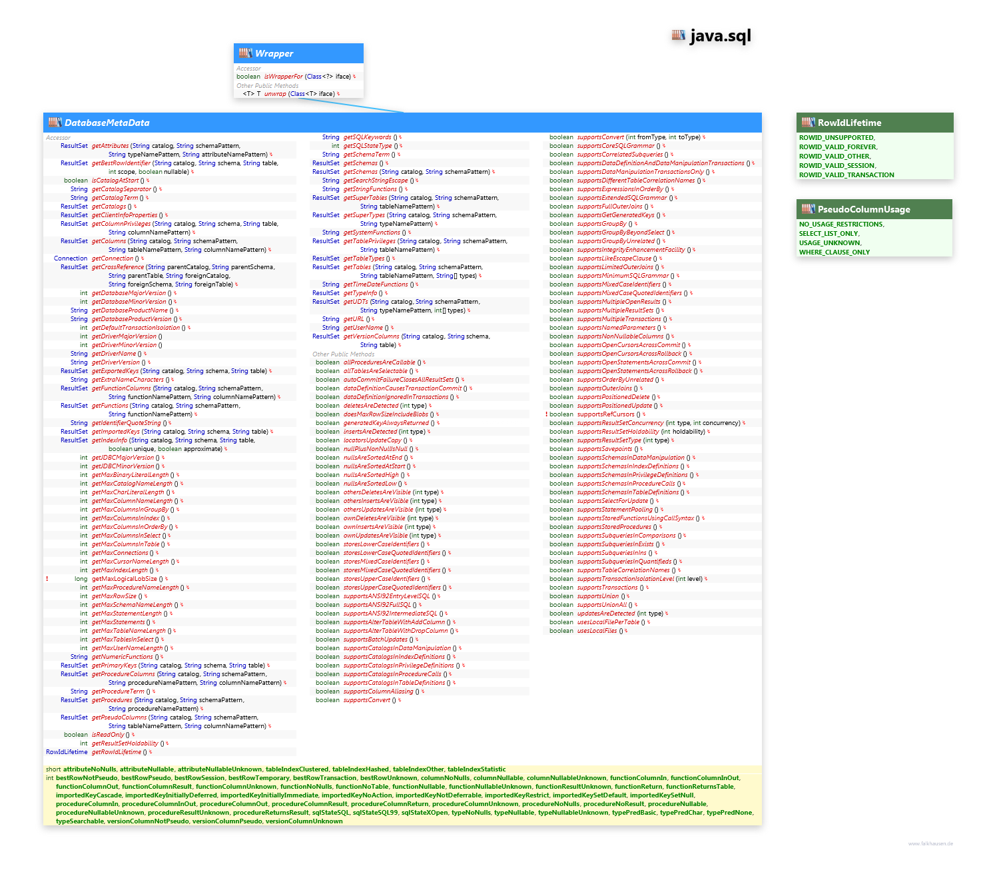The height and width of the screenshot is (874, 991).
Task: Open the RowIdLifetime enum title
Action: (x=849, y=123)
